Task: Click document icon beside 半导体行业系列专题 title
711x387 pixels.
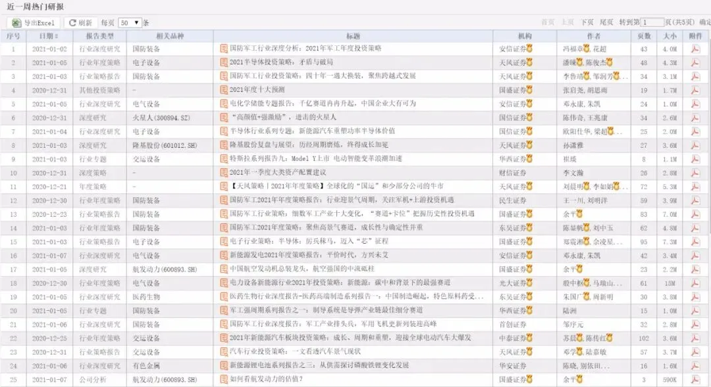Action: click(224, 131)
